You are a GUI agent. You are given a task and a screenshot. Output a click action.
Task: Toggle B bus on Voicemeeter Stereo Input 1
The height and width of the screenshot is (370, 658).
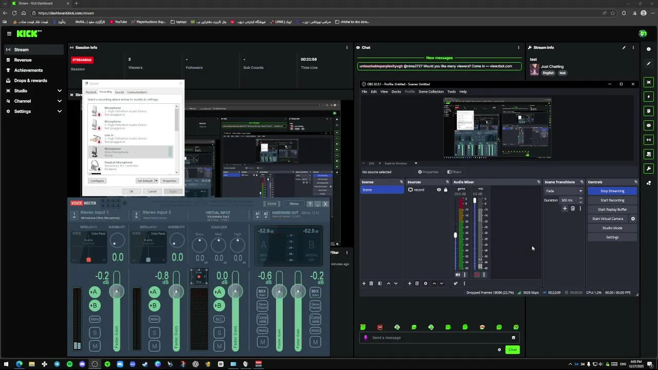click(x=95, y=305)
